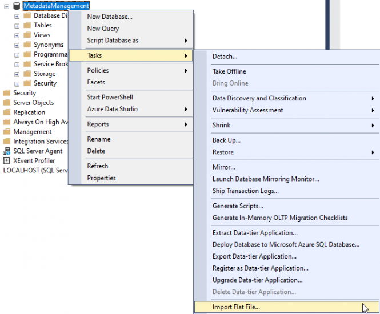Click the XEvent Profiler icon

click(7, 161)
